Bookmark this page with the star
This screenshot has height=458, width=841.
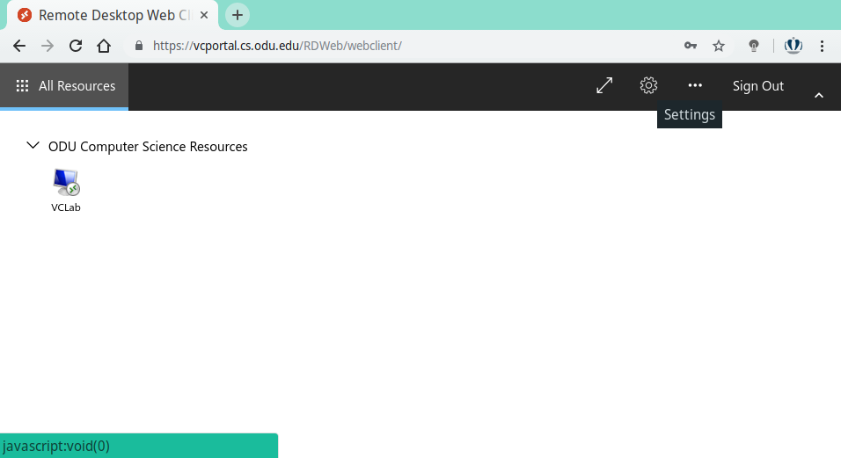pos(719,46)
